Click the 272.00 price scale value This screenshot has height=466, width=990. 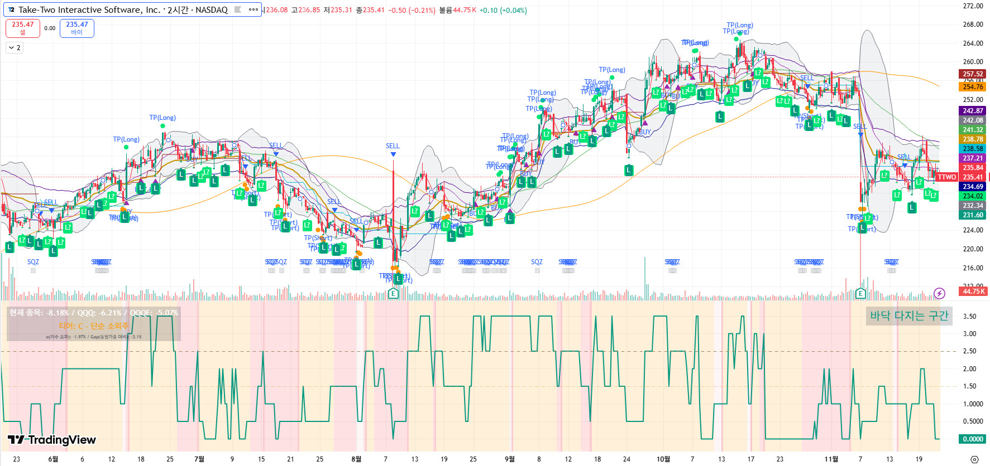click(x=973, y=6)
